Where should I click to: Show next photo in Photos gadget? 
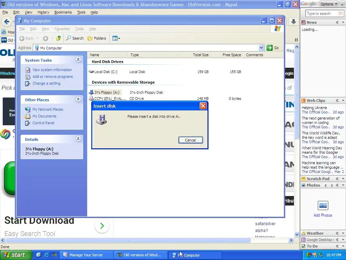tap(332, 185)
